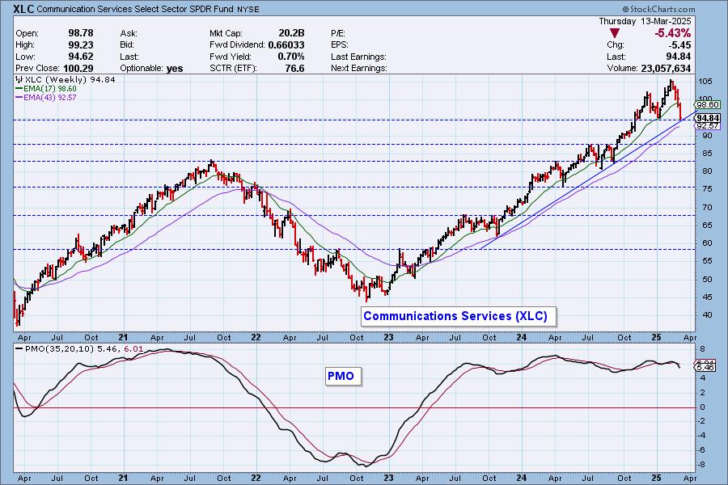This screenshot has width=728, height=485.
Task: Click the Low value 94.62
Action: [81, 56]
